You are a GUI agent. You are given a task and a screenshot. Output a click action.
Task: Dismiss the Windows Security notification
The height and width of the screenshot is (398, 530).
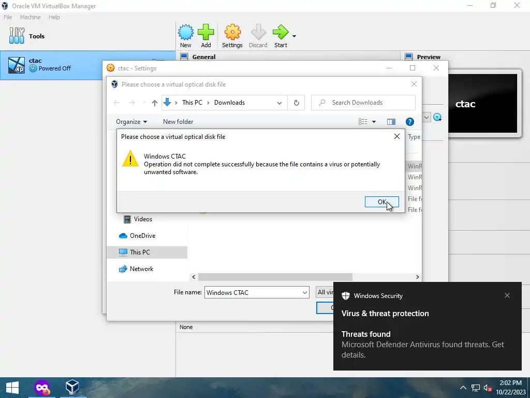click(x=507, y=295)
